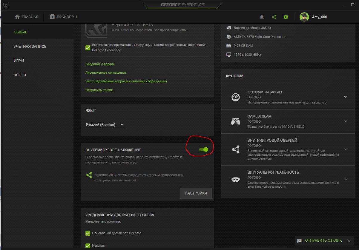This screenshot has width=359, height=250.
Task: Click the NVIDIA icon beside driver version
Action: (x=229, y=28)
